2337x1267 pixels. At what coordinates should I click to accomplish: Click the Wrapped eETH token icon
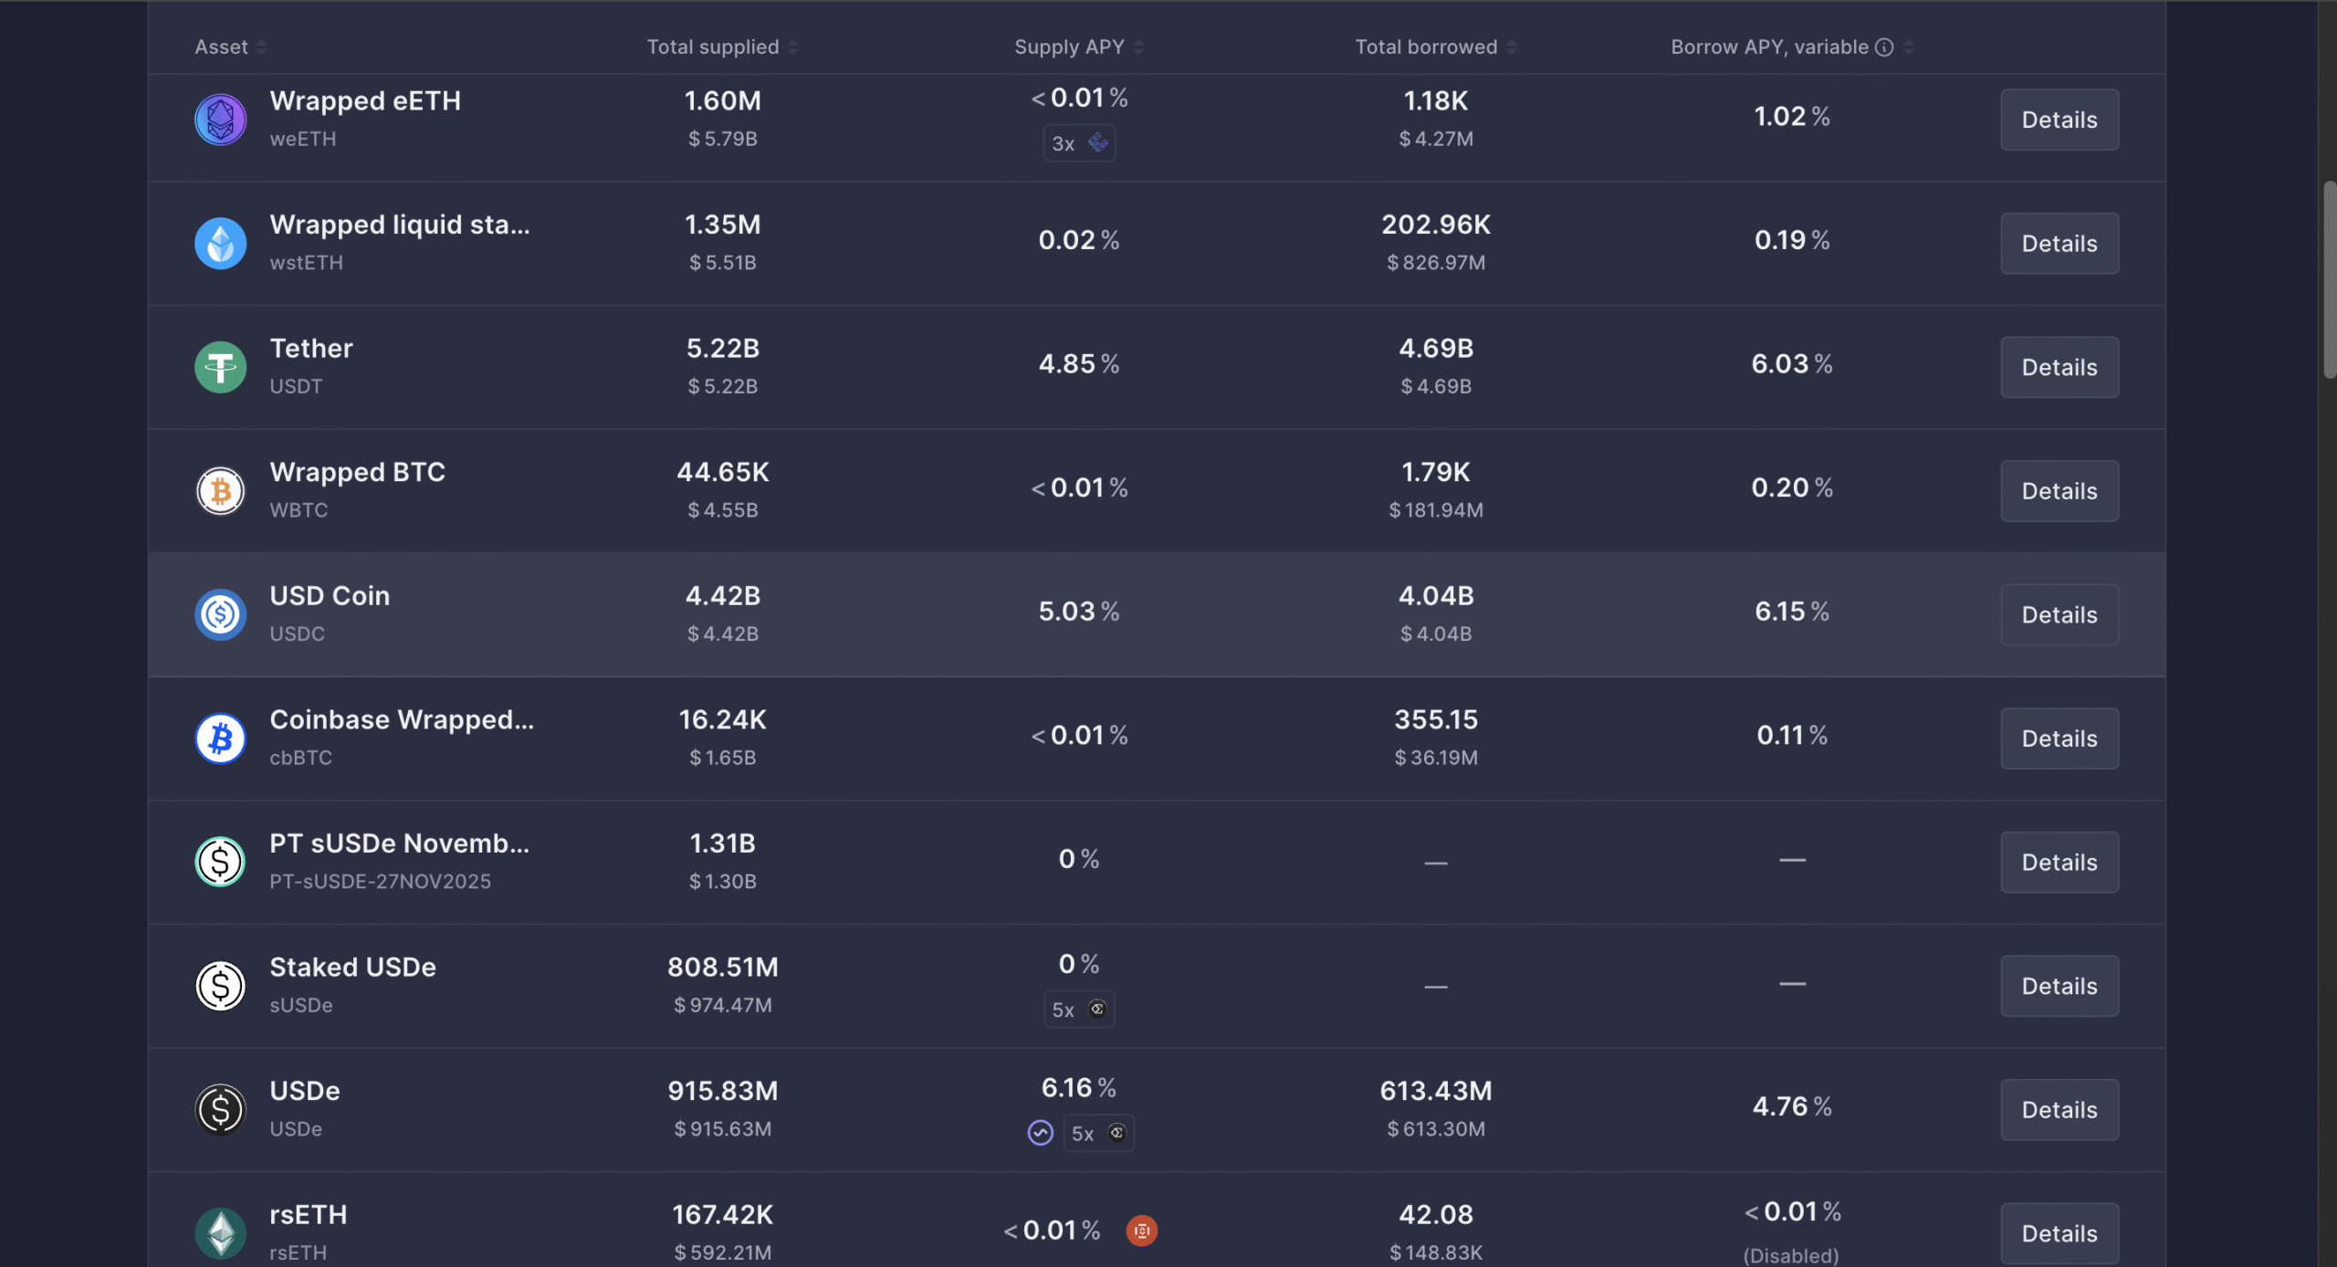pos(220,120)
